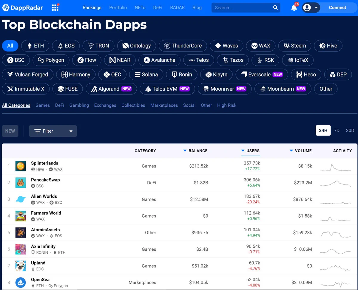358x290 pixels.
Task: Click the NEW dapps button
Action: coord(10,131)
